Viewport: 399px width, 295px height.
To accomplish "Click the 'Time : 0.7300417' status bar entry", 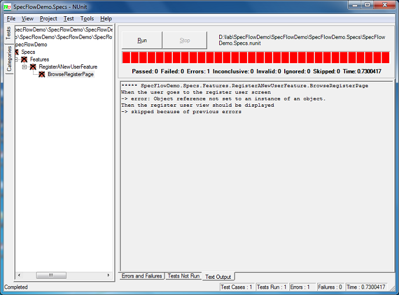I will pos(366,287).
